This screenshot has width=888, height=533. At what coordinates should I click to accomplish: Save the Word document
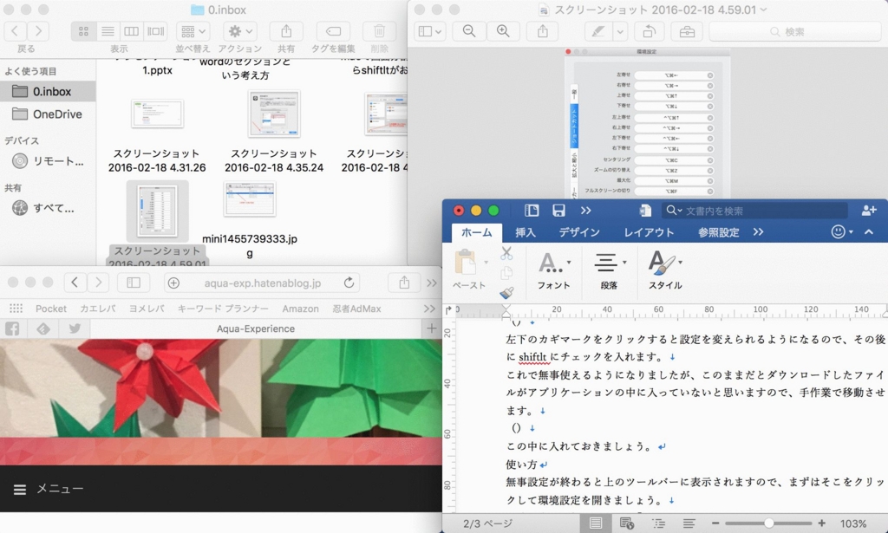(x=558, y=211)
